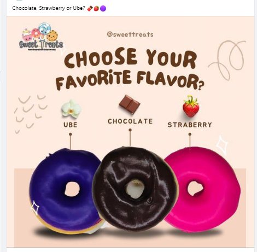Image resolution: width=257 pixels, height=252 pixels.
Task: Click the strawberry emoji in caption
Action: 96,8
